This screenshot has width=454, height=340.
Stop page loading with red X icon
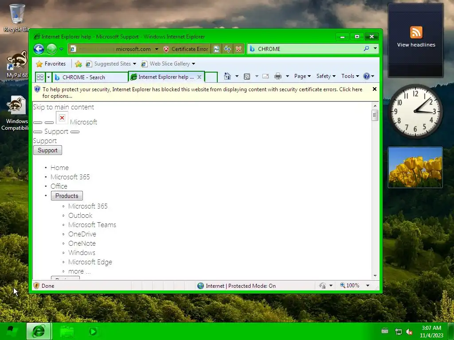coord(238,49)
